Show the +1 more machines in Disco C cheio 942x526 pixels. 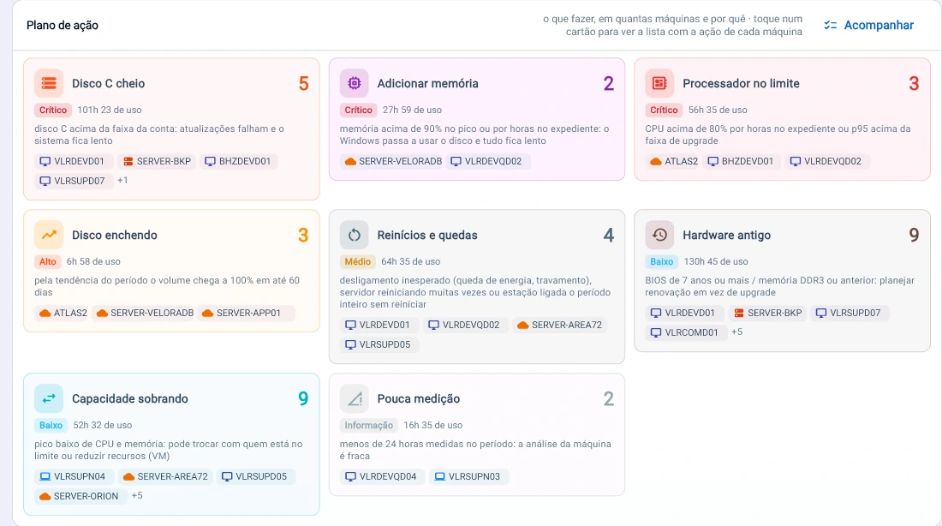[122, 181]
